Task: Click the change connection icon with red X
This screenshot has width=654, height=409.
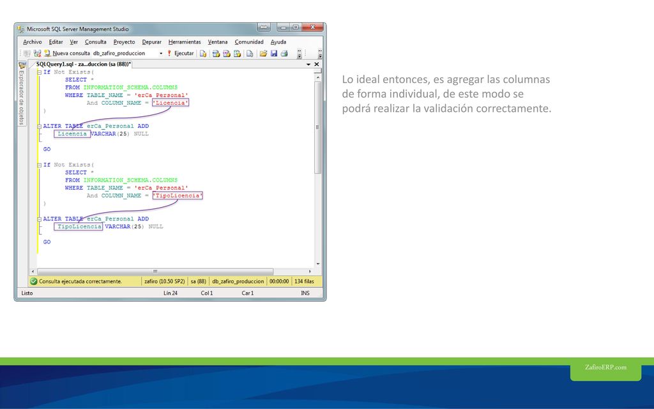Action: tap(38, 54)
